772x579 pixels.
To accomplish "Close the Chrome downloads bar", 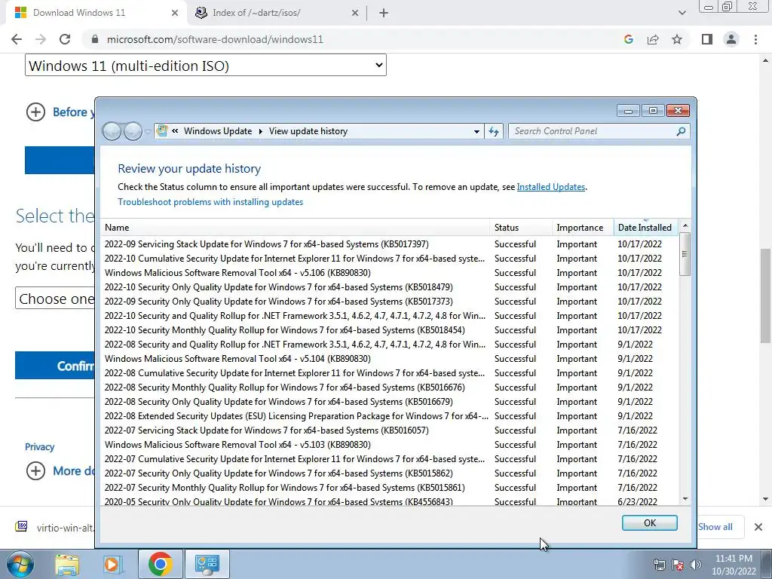I will pyautogui.click(x=758, y=527).
